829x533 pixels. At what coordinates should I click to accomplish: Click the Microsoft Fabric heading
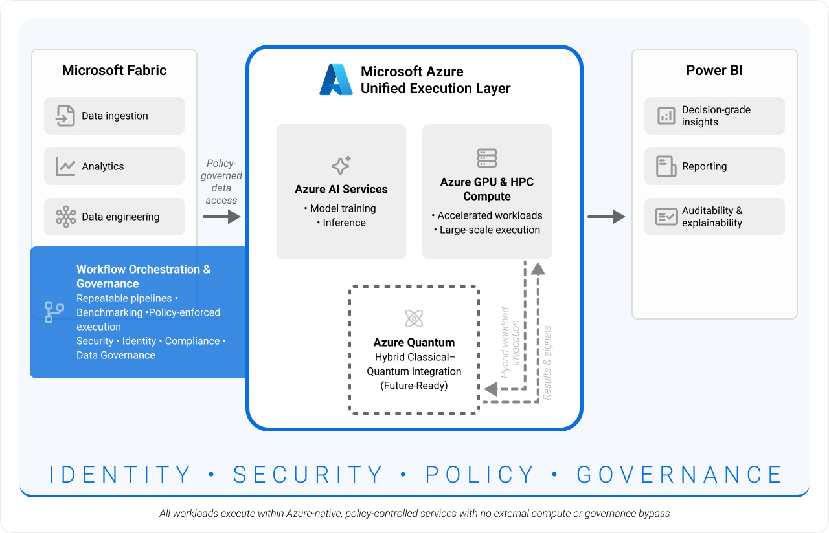click(114, 71)
